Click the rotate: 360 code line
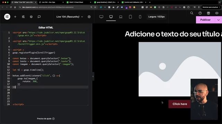The height and width of the screenshot is (124, 222). tap(30, 81)
